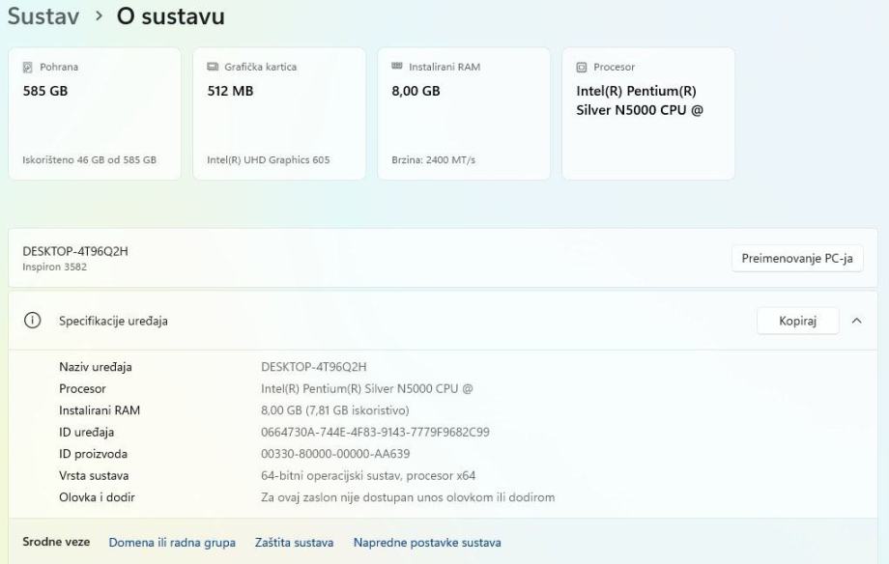Select the ID proizvoda value text
The image size is (889, 564).
pyautogui.click(x=335, y=454)
